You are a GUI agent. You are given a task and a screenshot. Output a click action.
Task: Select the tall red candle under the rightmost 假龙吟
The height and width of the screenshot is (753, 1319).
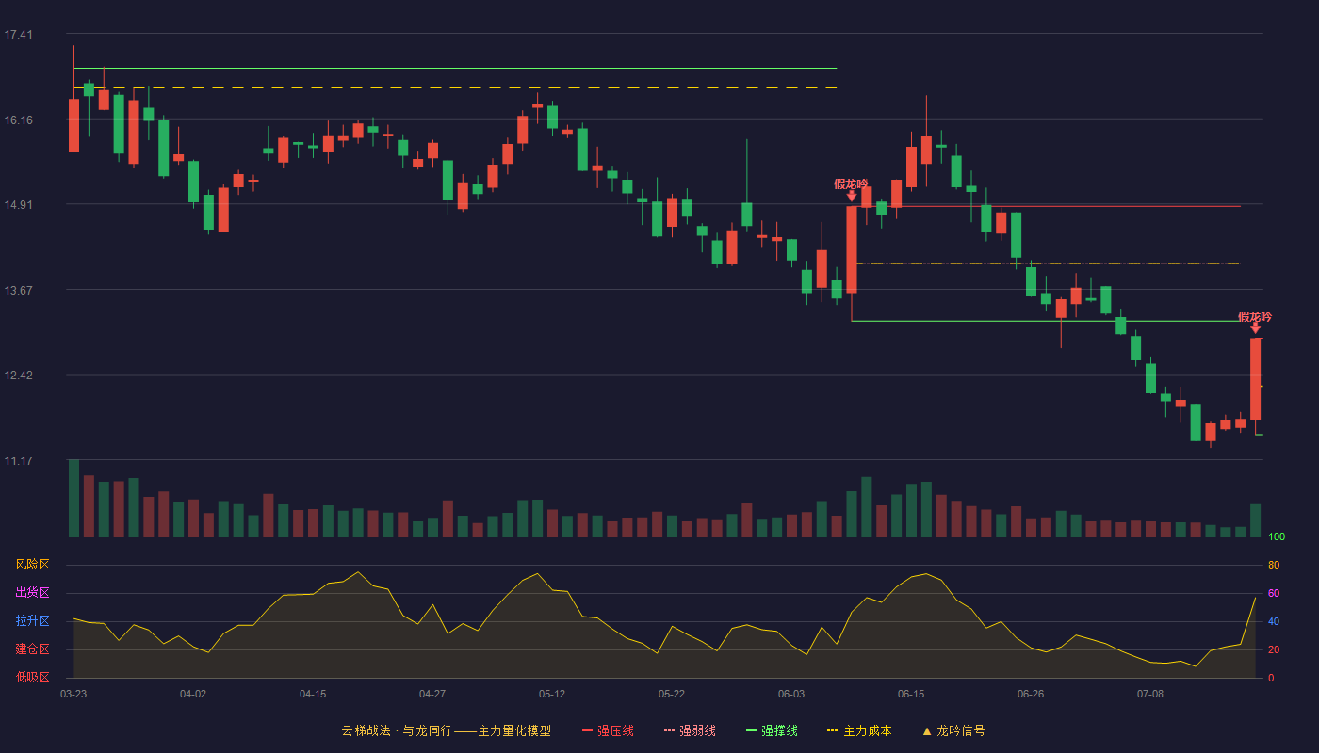tap(1255, 379)
